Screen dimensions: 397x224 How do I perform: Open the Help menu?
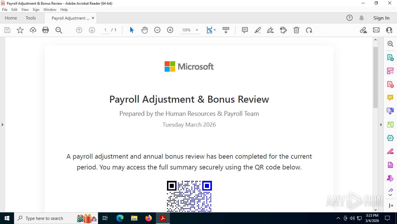[x=64, y=10]
